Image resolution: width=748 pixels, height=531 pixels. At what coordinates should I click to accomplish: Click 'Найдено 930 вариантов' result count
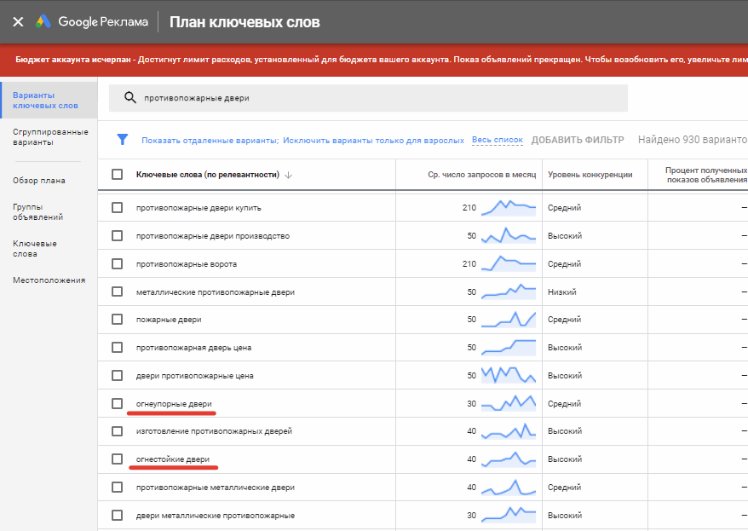click(693, 140)
